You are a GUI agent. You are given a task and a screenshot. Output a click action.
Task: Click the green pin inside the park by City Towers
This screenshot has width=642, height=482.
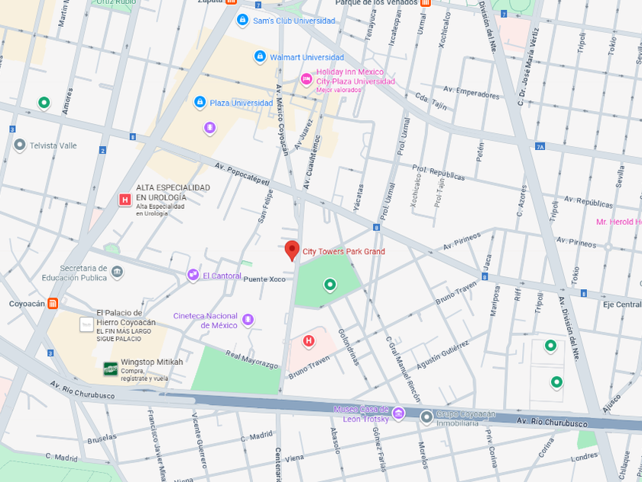[330, 285]
